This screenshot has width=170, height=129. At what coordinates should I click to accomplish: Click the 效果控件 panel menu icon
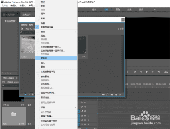pyautogui.click(x=33, y=15)
